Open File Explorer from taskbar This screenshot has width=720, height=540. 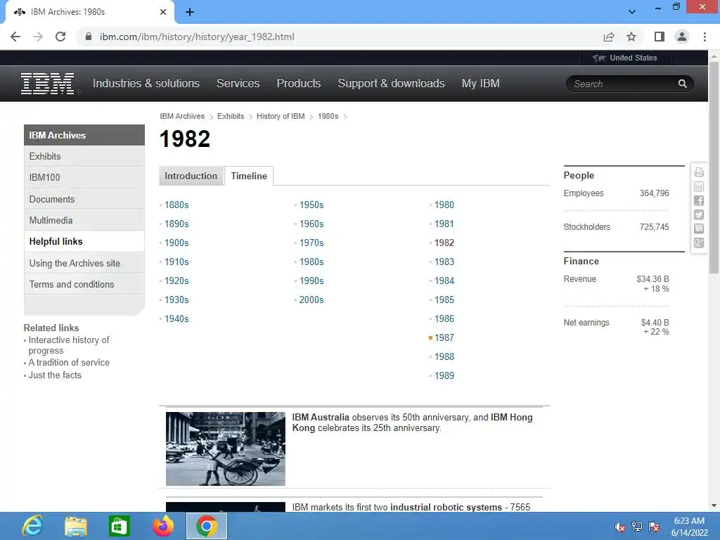76,526
